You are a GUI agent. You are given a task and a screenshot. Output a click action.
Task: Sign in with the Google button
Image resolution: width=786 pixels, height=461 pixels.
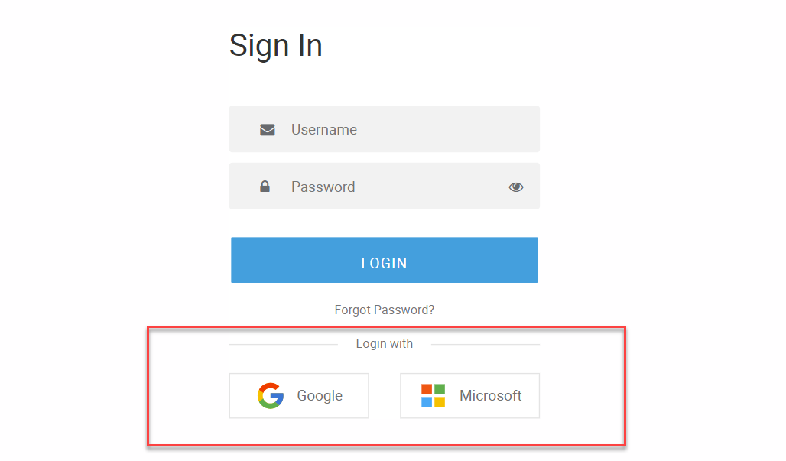(299, 396)
